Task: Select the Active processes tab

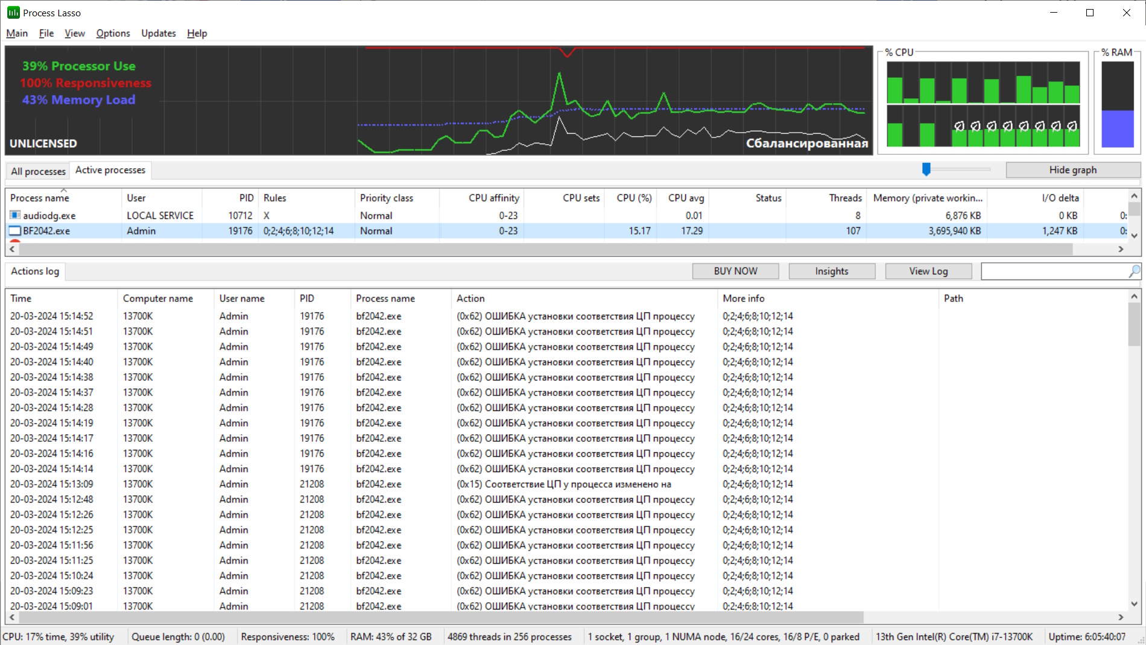Action: coord(110,170)
